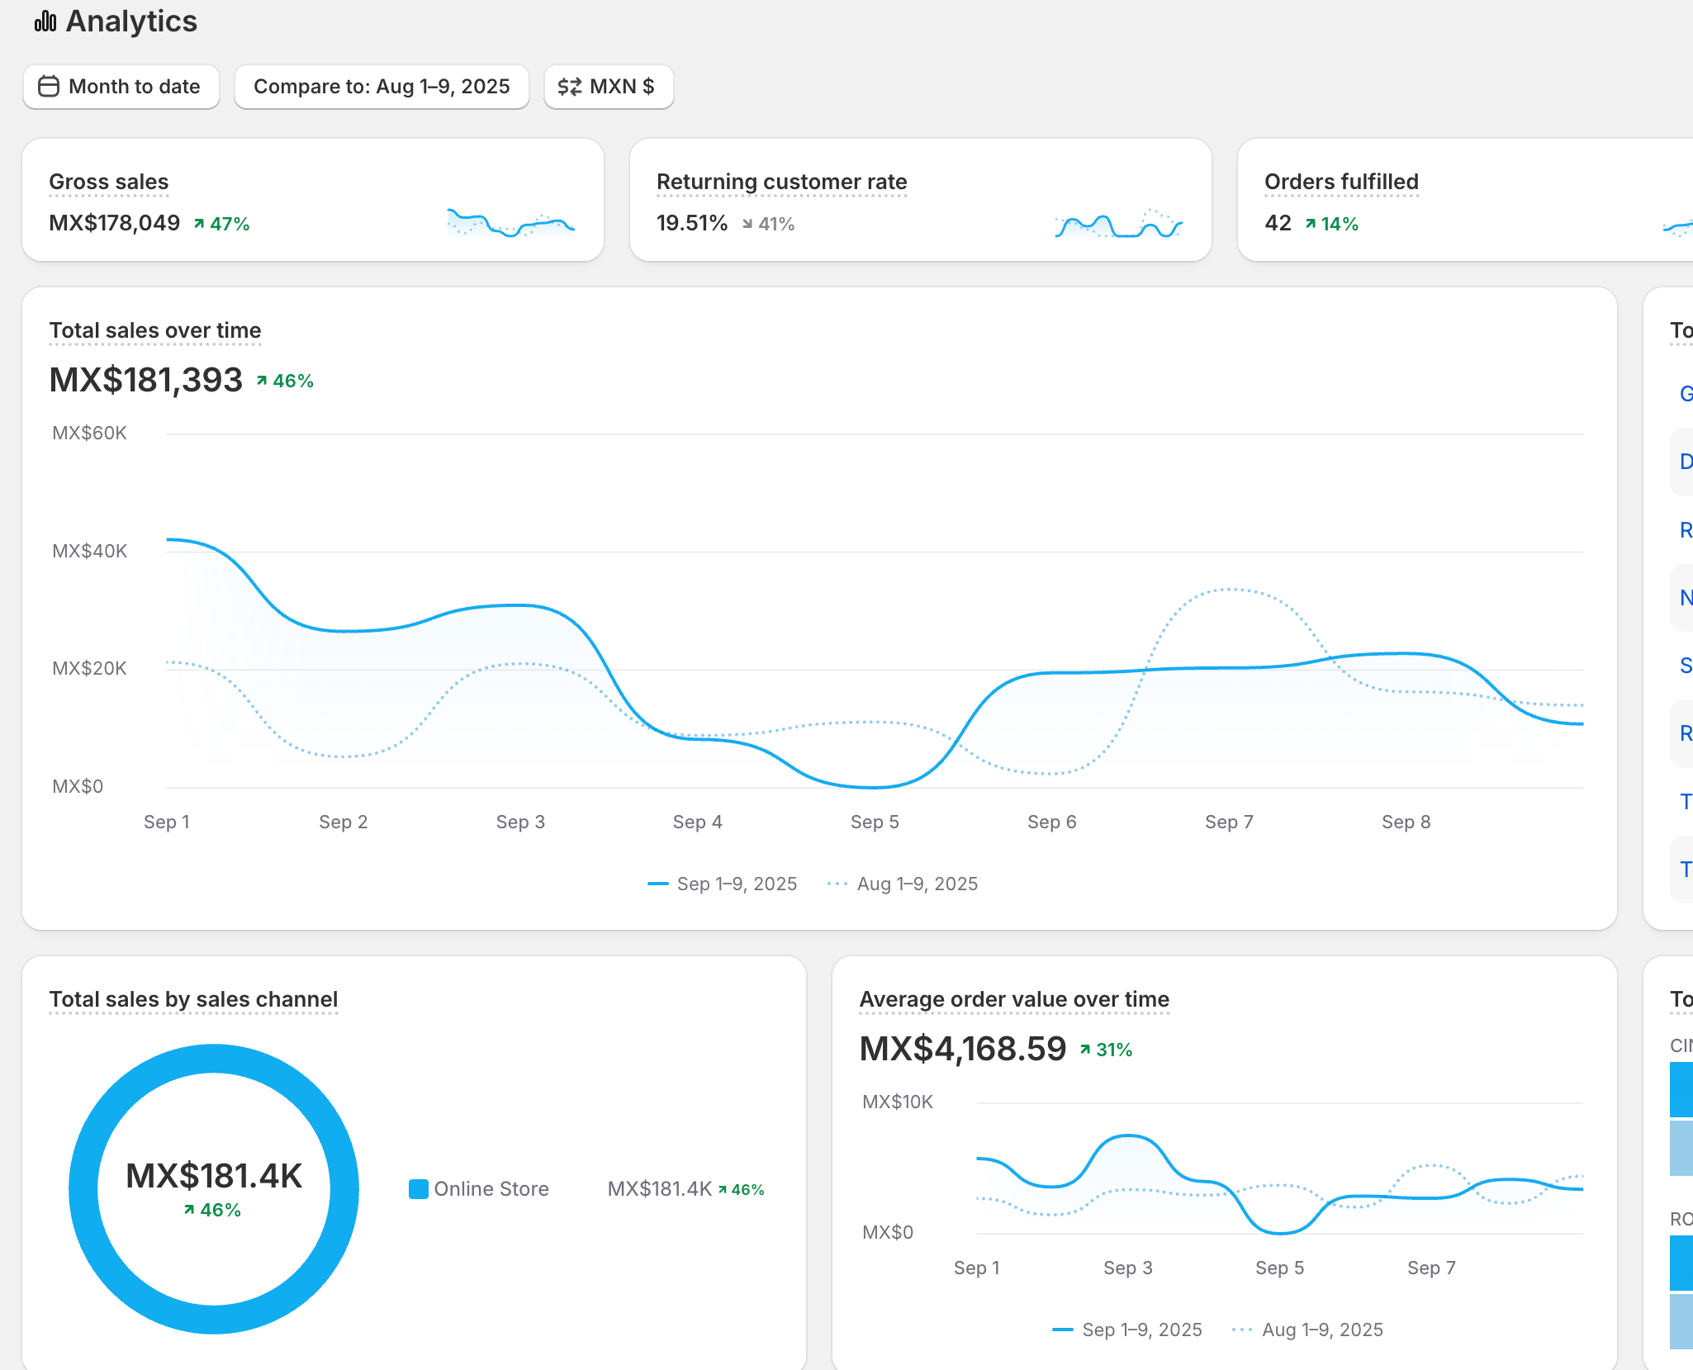Click the Orders fulfilled 14% up arrow

tap(1310, 224)
